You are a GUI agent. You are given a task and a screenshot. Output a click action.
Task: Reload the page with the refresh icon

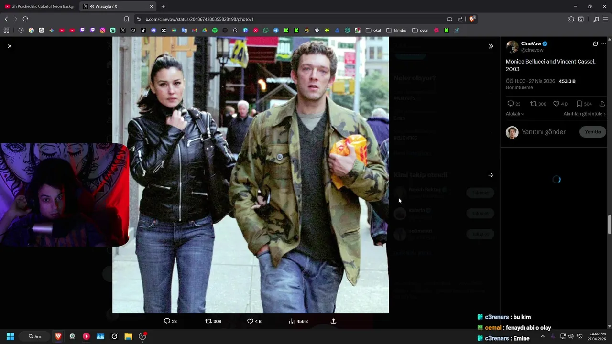(x=25, y=19)
